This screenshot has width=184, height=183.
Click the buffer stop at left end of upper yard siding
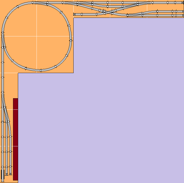pos(74,14)
